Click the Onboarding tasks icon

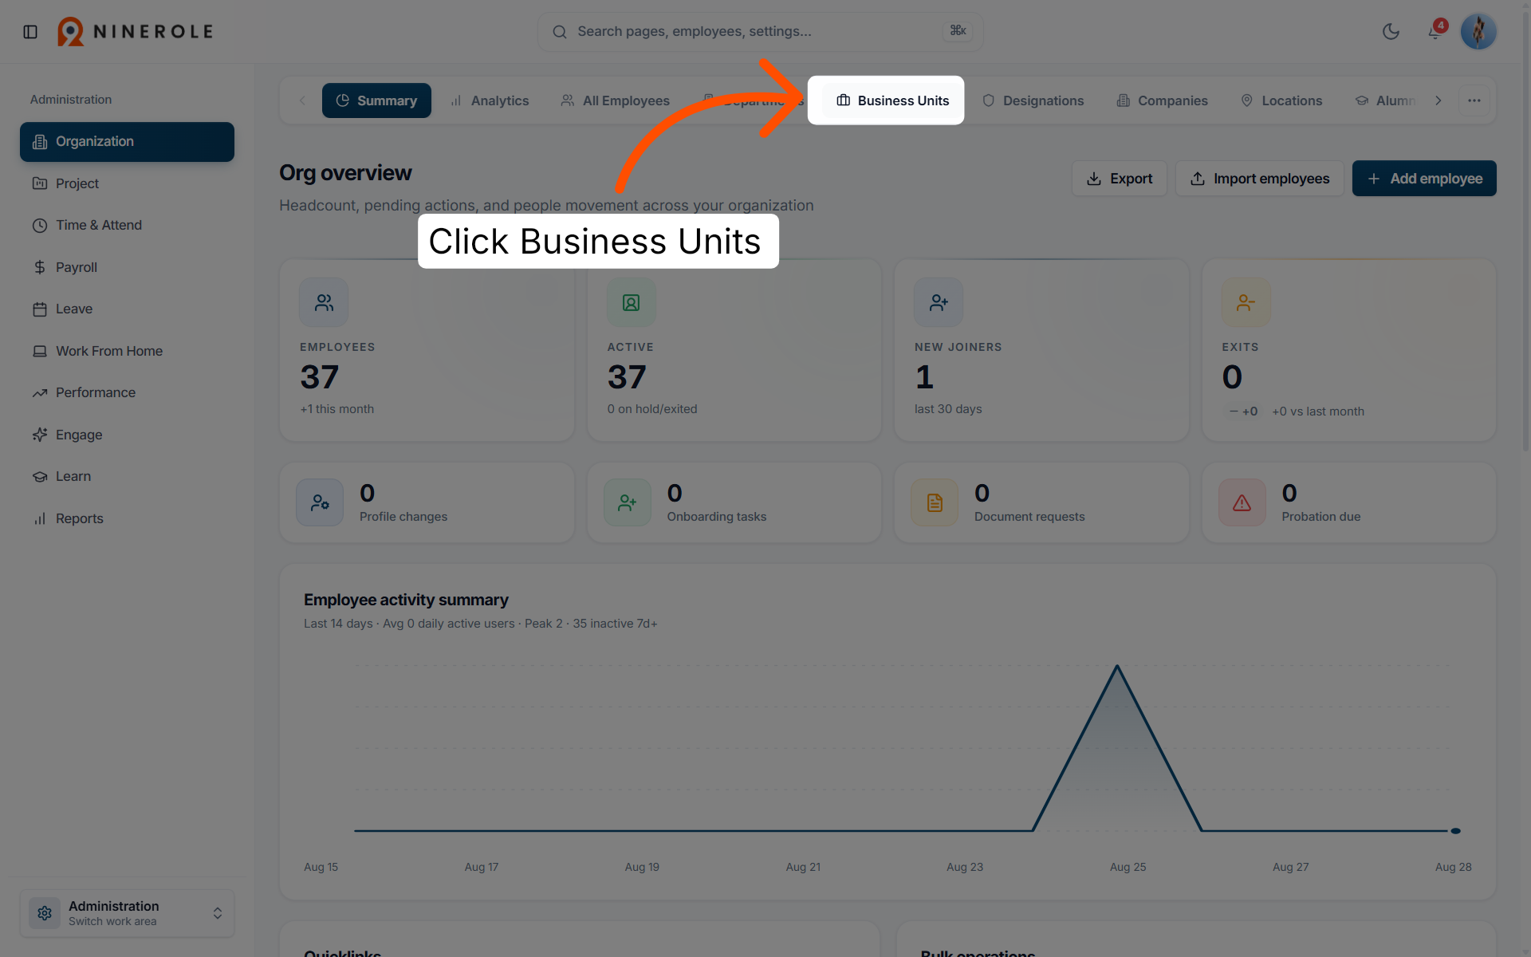[x=628, y=502]
